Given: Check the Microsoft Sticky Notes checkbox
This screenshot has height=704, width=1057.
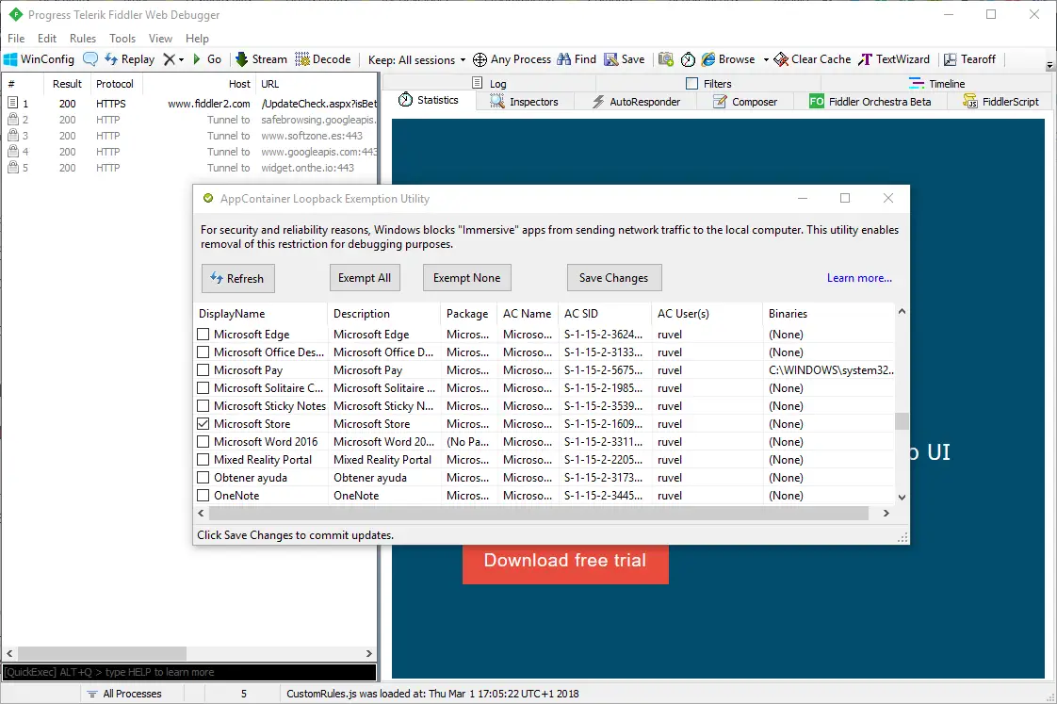Looking at the screenshot, I should point(203,405).
